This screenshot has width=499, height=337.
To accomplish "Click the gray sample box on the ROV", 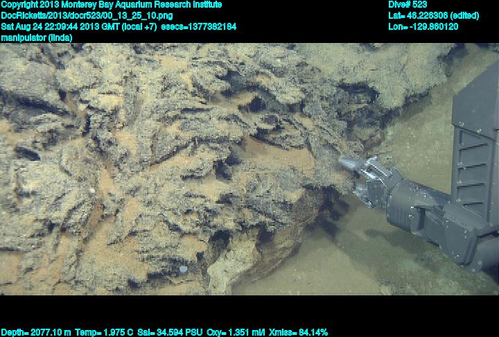I will click(x=475, y=144).
